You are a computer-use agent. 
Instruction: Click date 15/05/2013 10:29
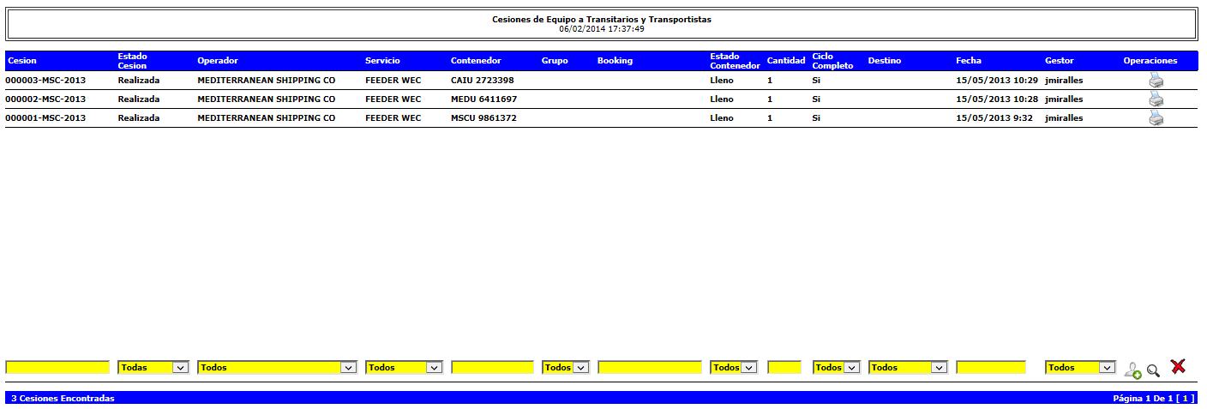[x=997, y=81]
